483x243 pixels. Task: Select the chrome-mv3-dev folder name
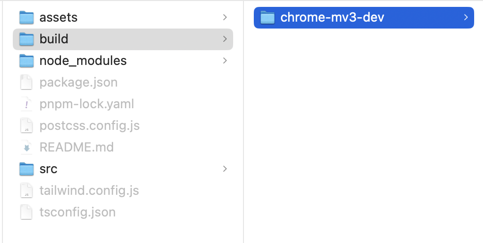pyautogui.click(x=332, y=17)
